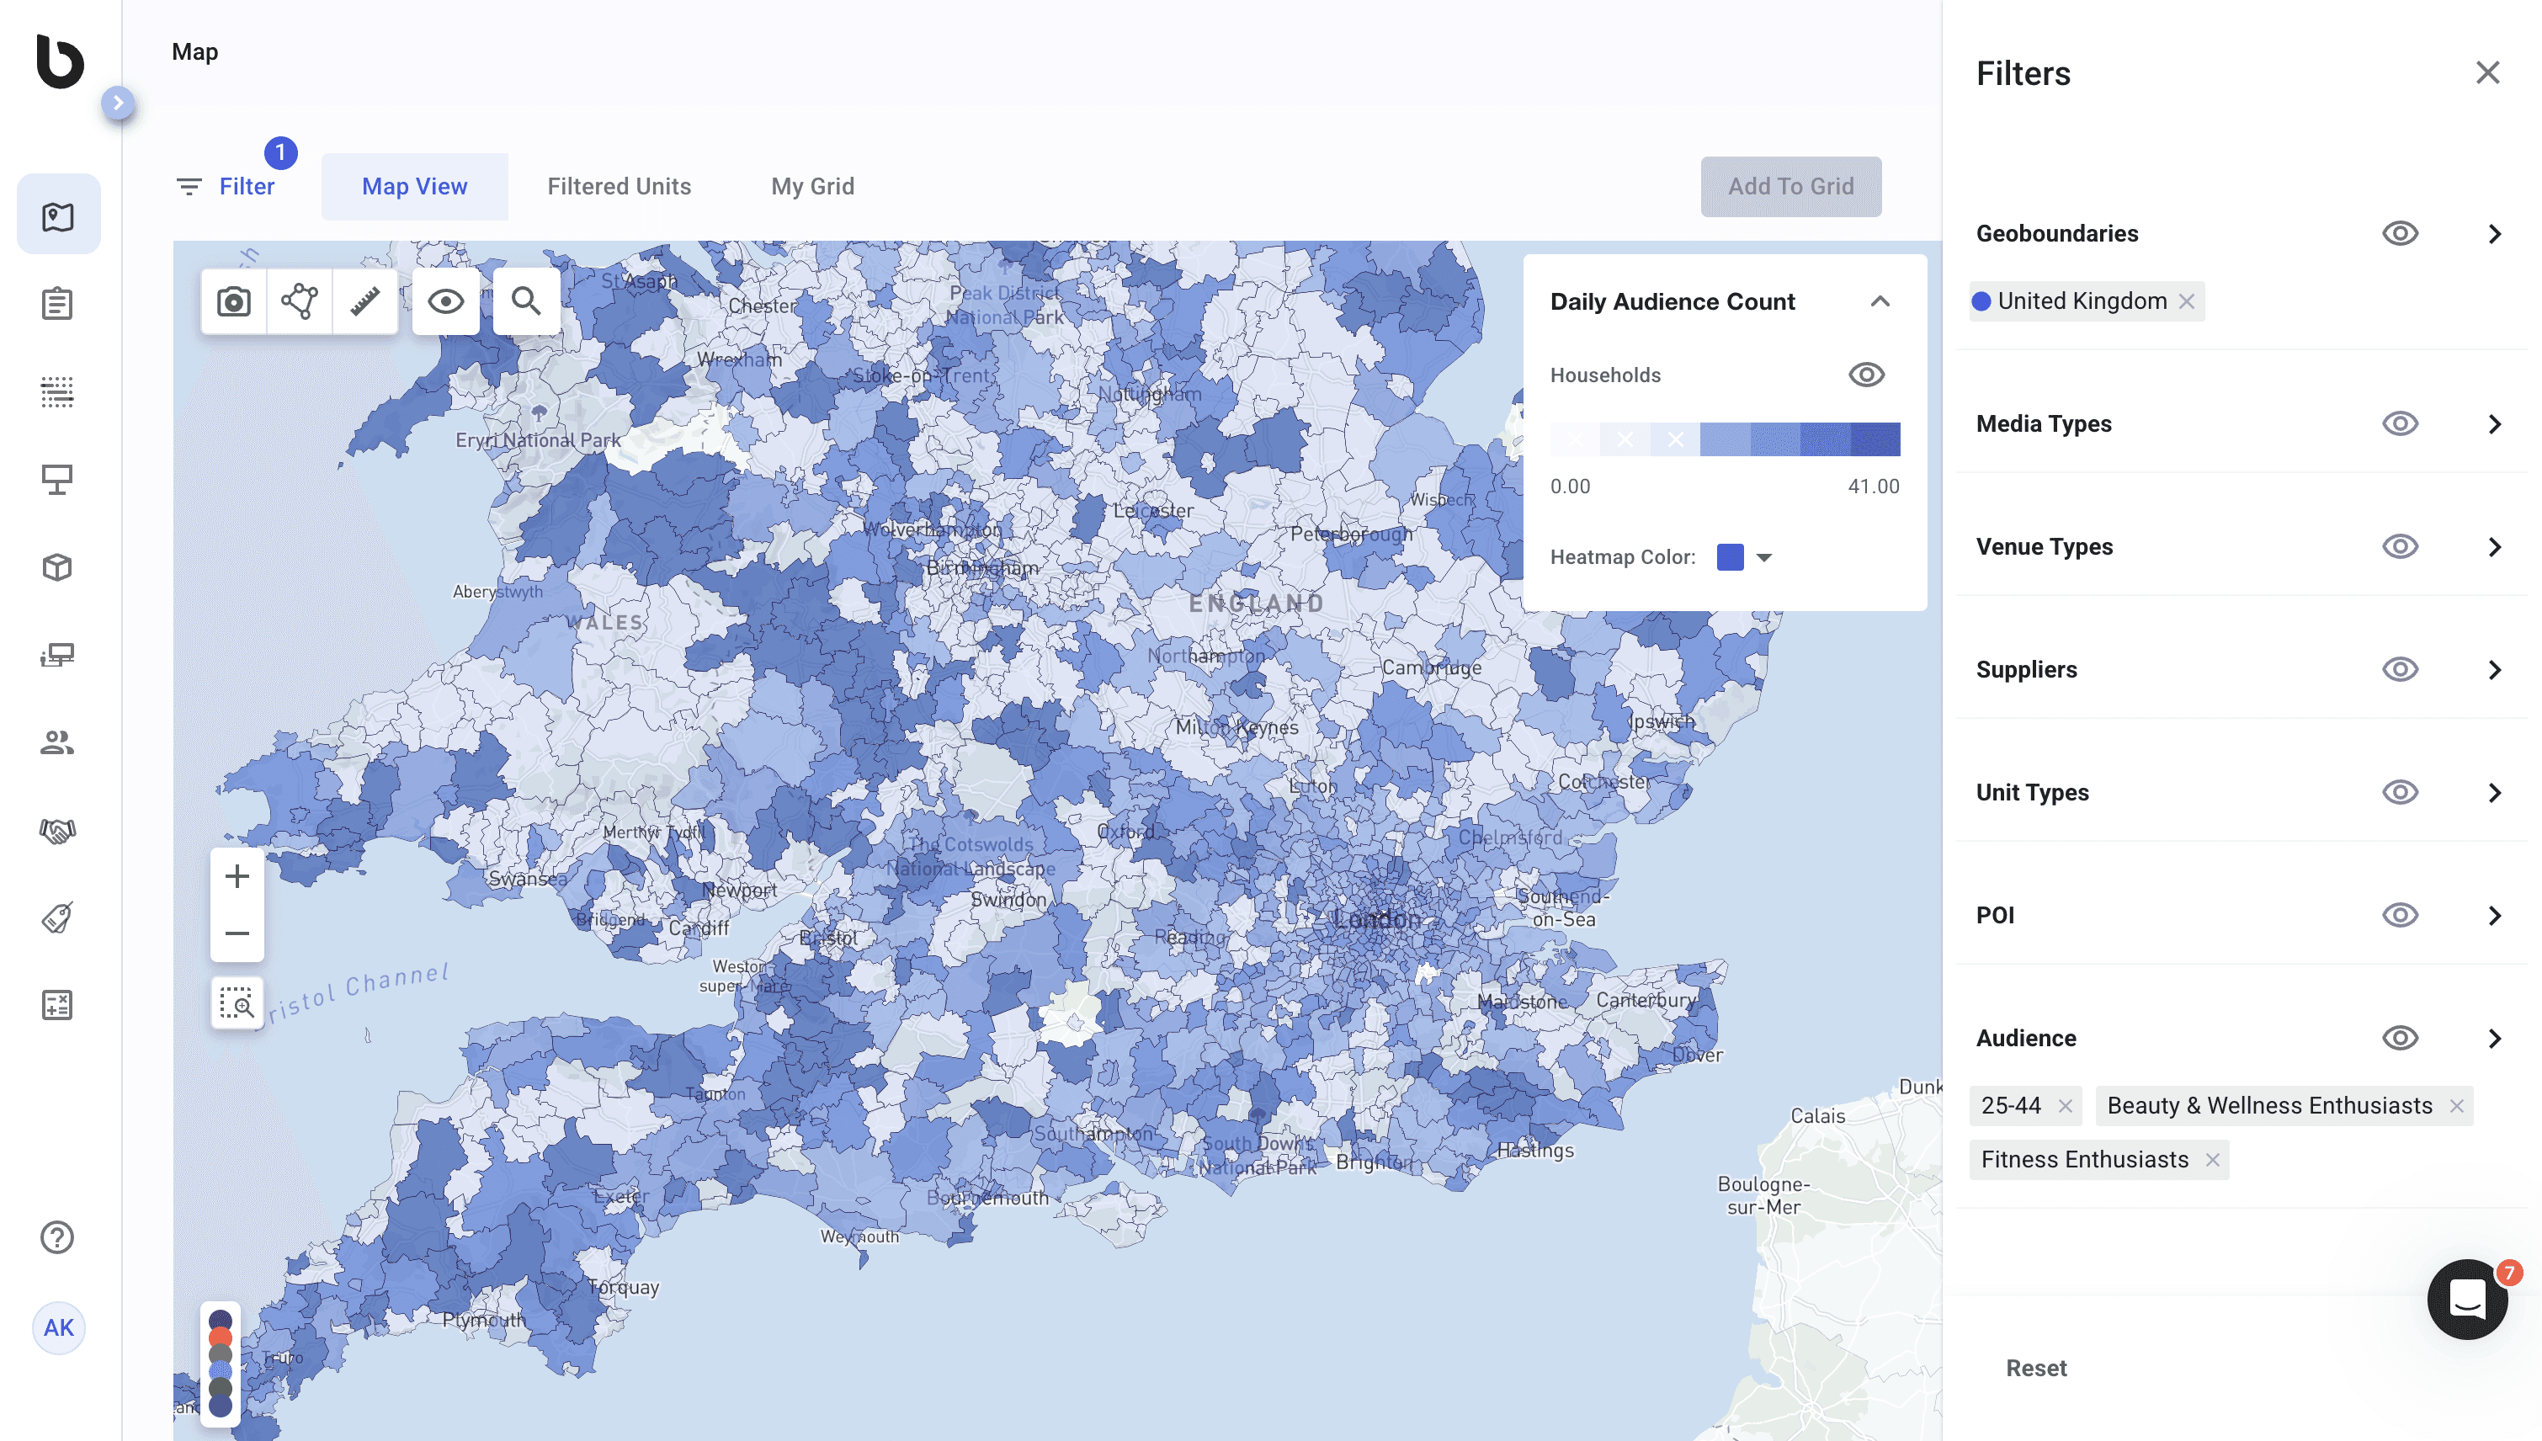The width and height of the screenshot is (2542, 1441).
Task: Take a map screenshot with camera tool
Action: point(233,300)
